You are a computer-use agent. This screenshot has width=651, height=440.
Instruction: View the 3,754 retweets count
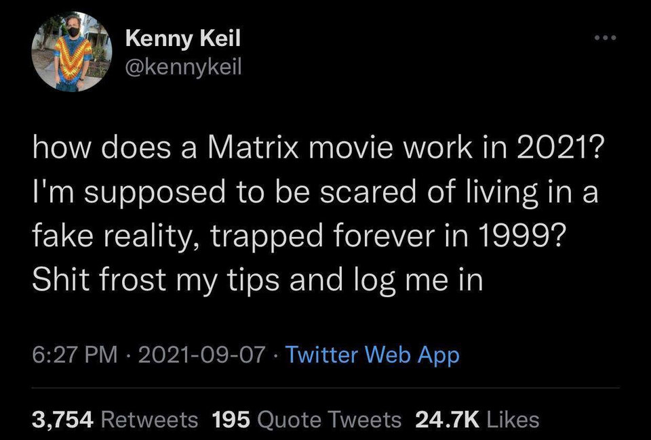[x=62, y=419]
